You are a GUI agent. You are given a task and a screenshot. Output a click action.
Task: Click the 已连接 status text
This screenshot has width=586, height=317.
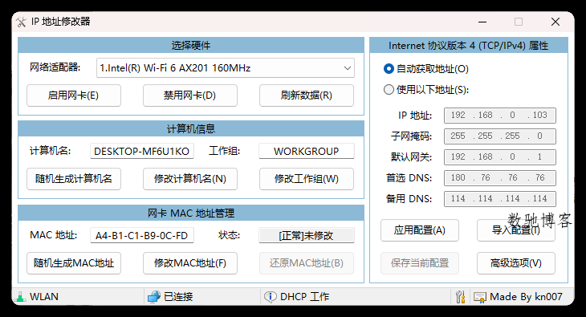(x=178, y=297)
